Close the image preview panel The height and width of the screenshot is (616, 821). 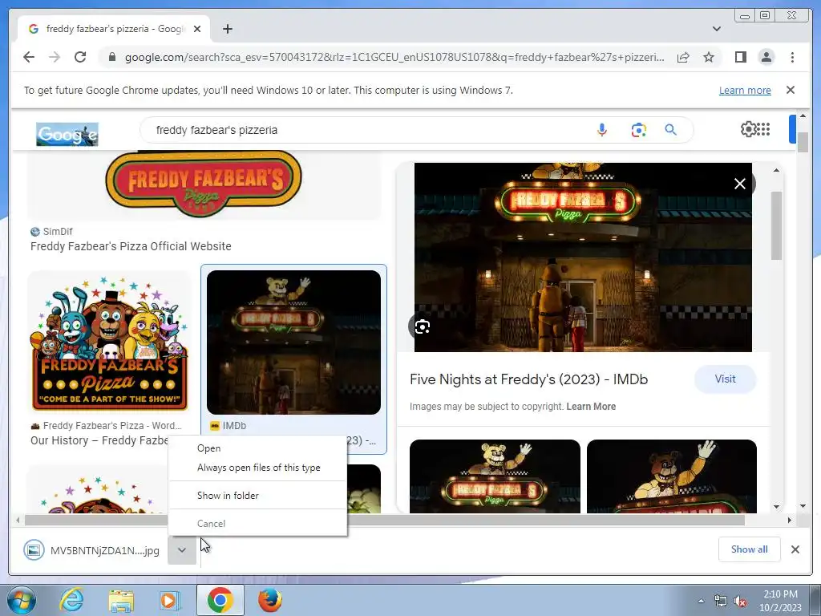coord(739,184)
